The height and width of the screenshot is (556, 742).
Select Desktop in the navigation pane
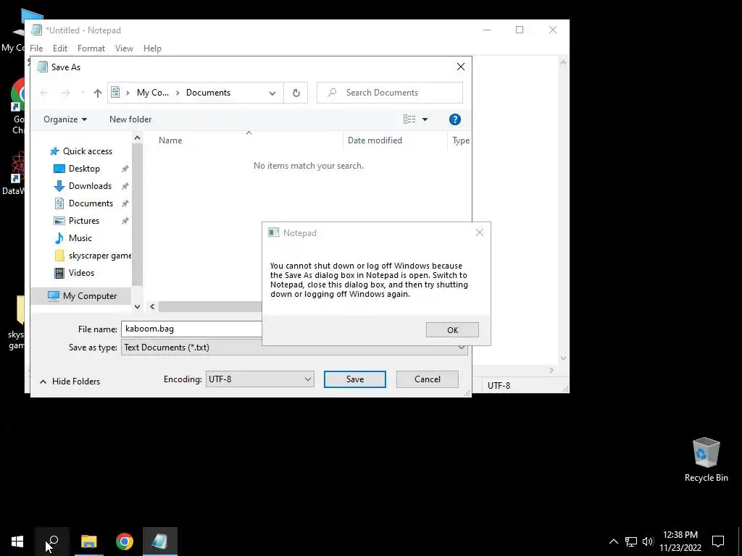coord(84,169)
